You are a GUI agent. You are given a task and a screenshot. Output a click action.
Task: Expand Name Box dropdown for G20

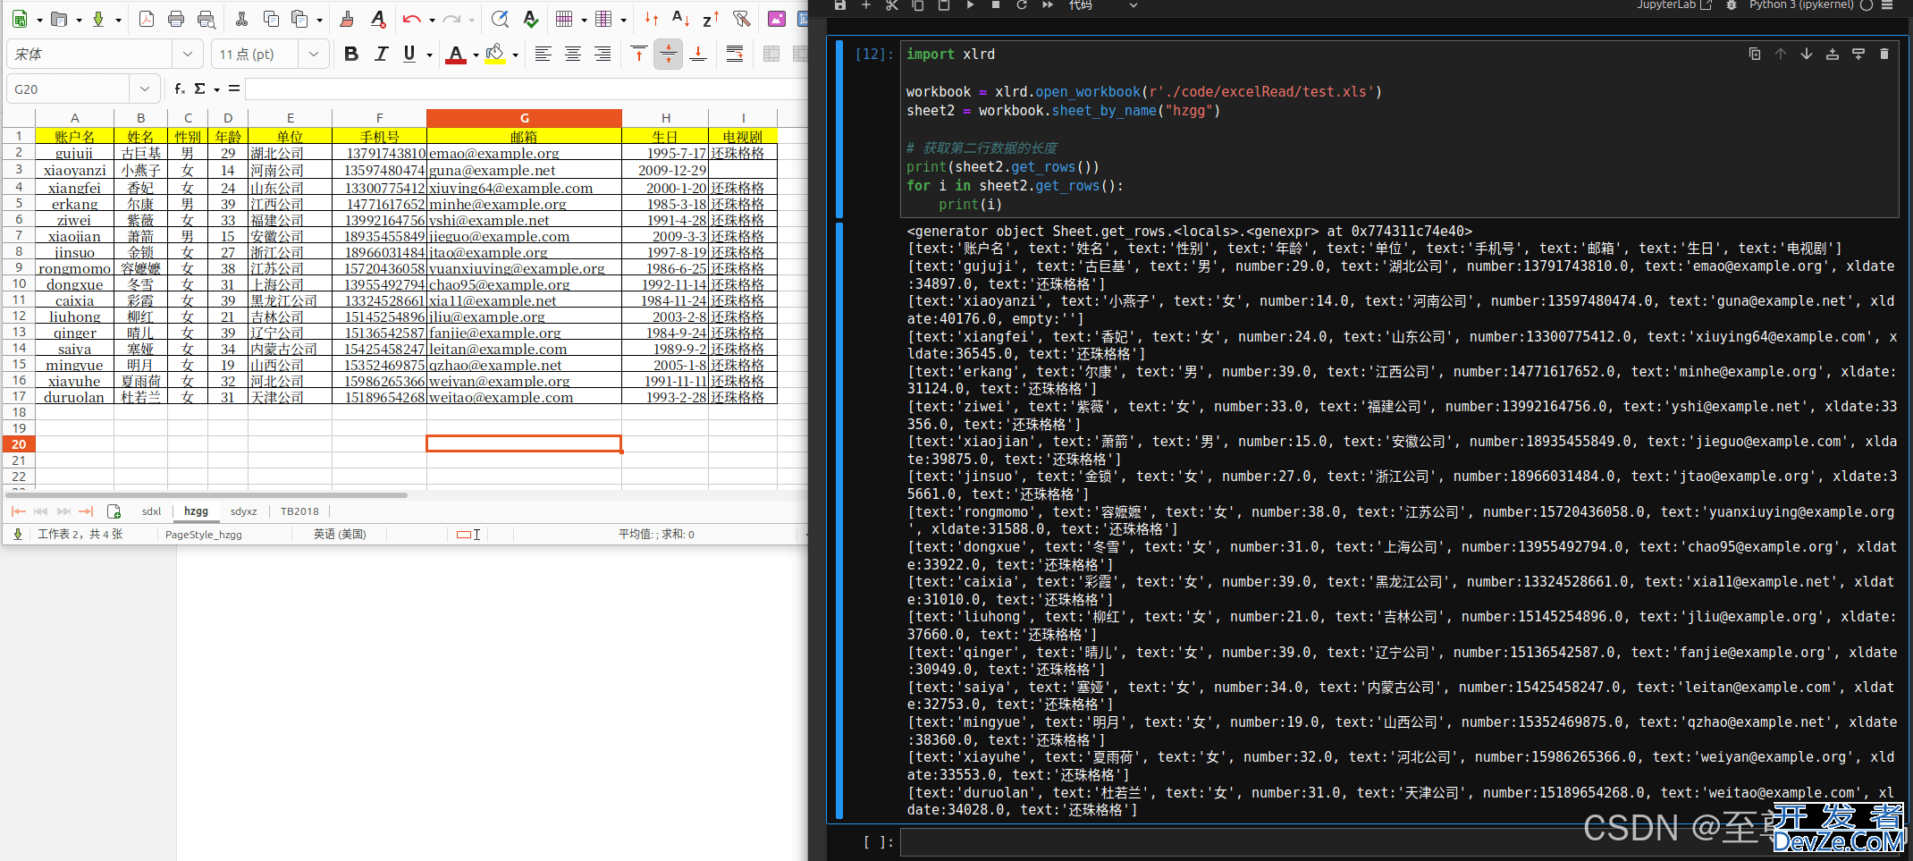click(x=145, y=89)
